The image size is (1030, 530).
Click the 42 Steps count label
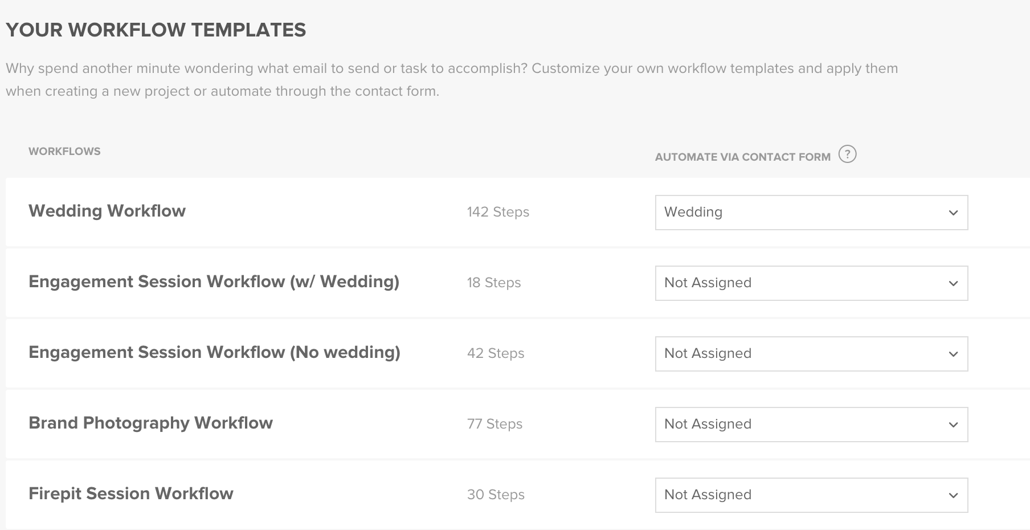pos(496,353)
